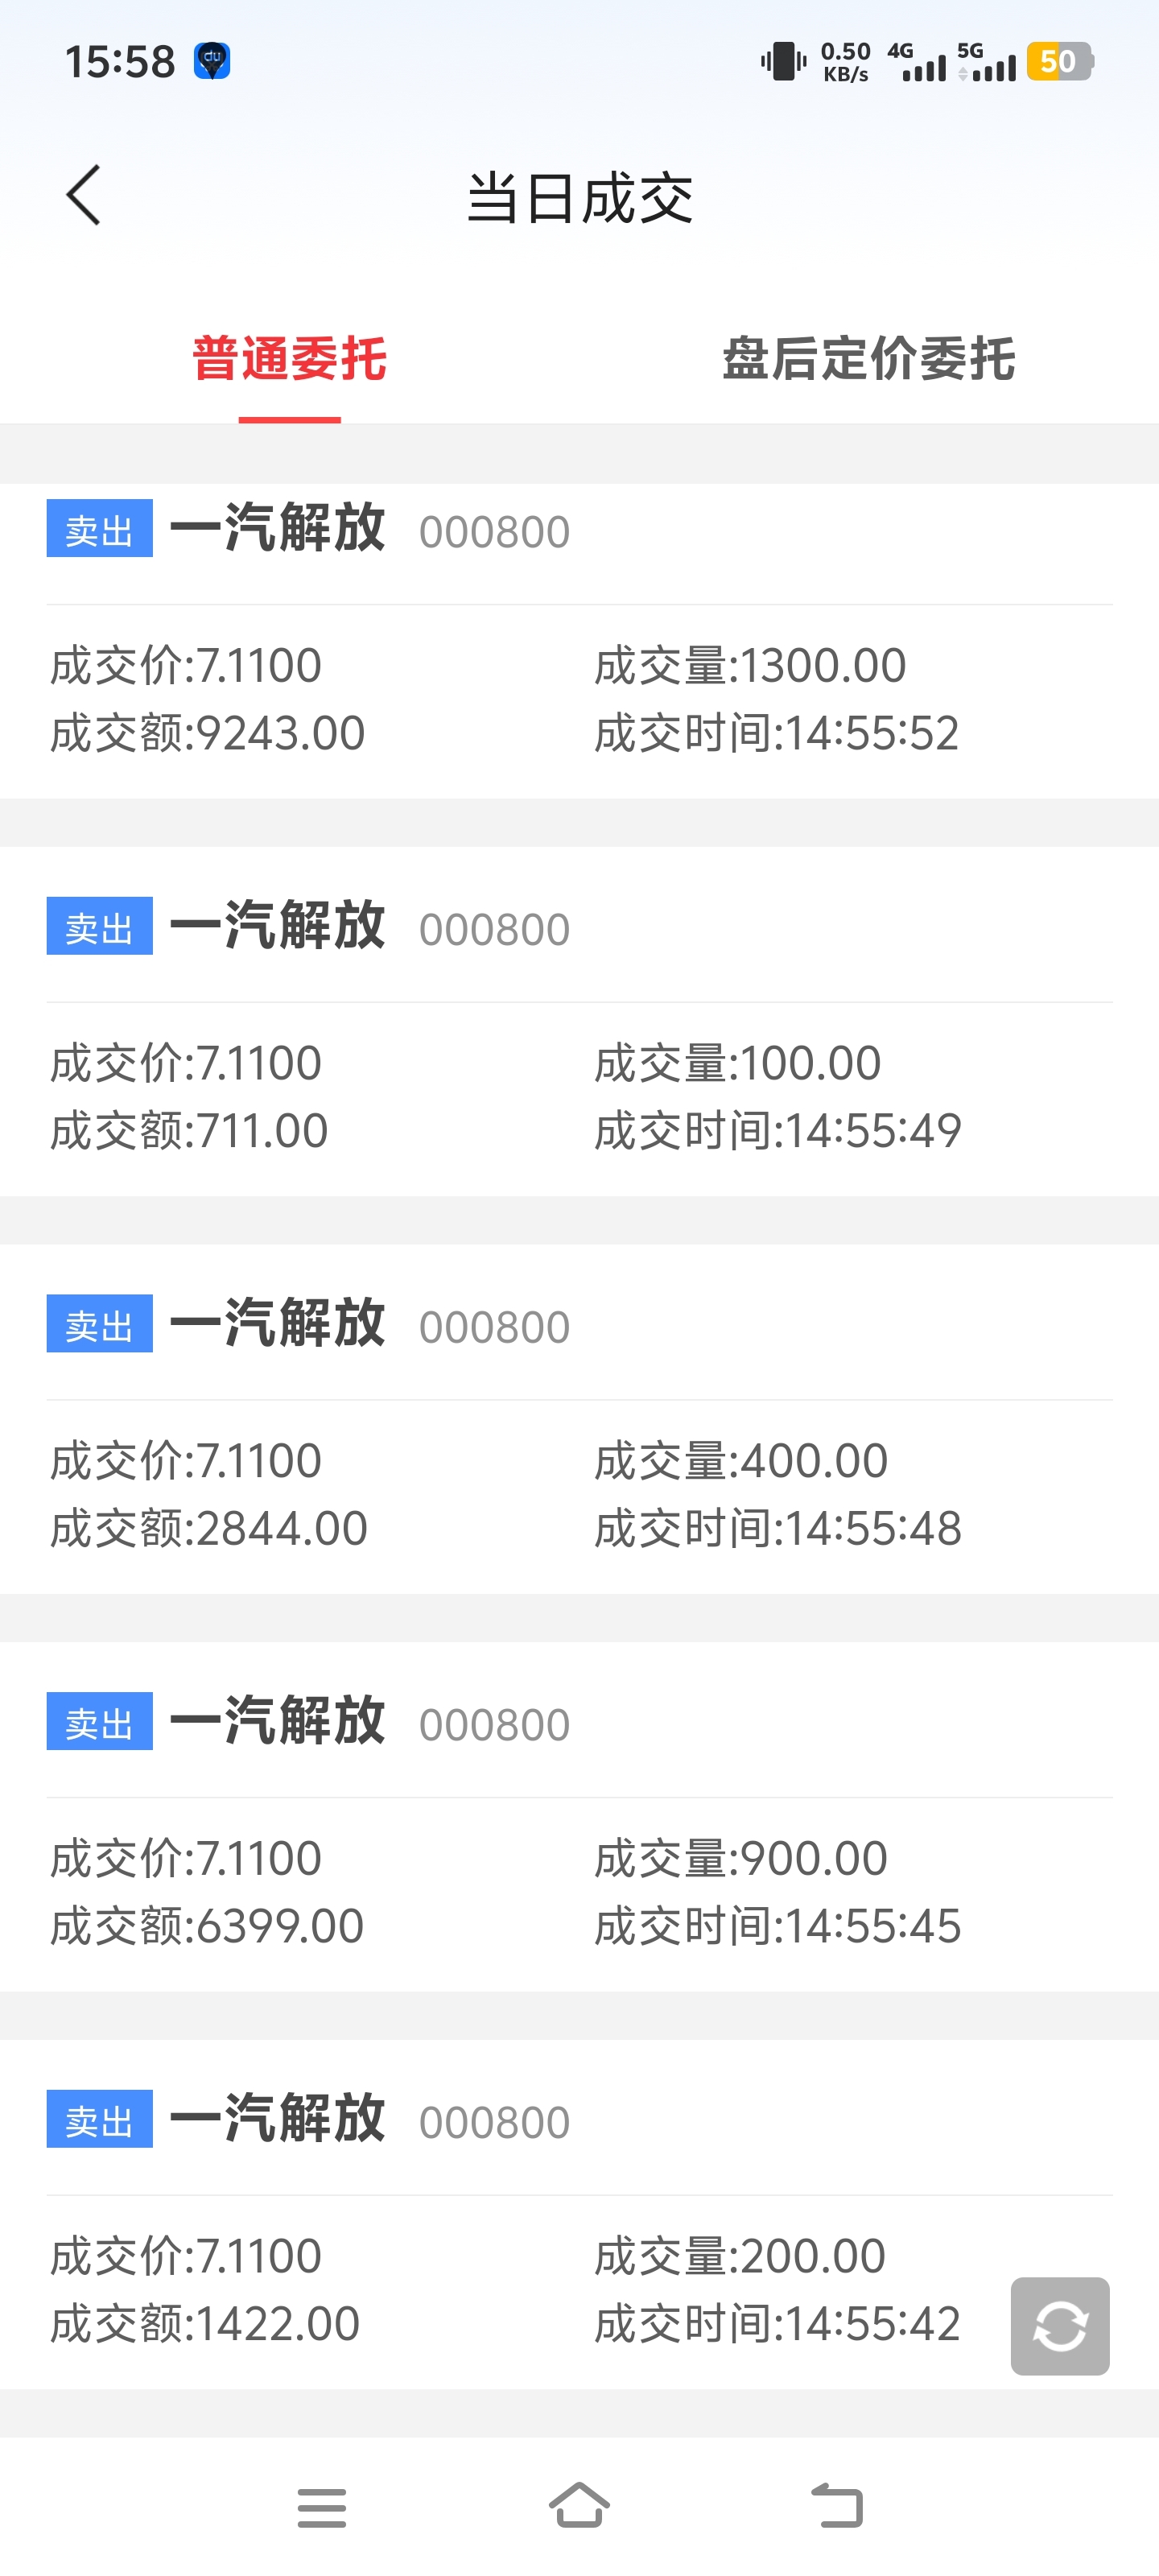The height and width of the screenshot is (2576, 1159).
Task: Tap stock code 000800 in the second record
Action: coord(494,930)
